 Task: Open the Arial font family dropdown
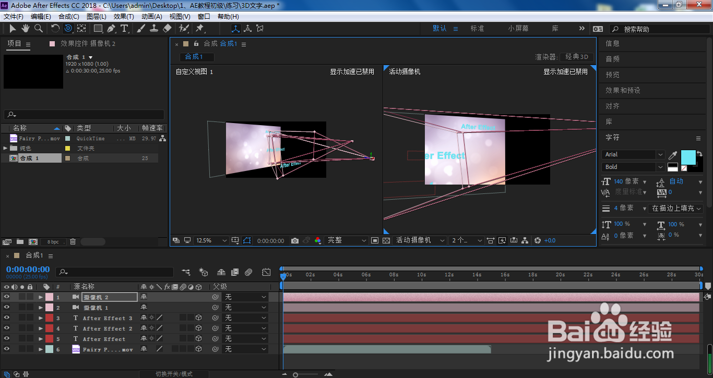(x=633, y=154)
